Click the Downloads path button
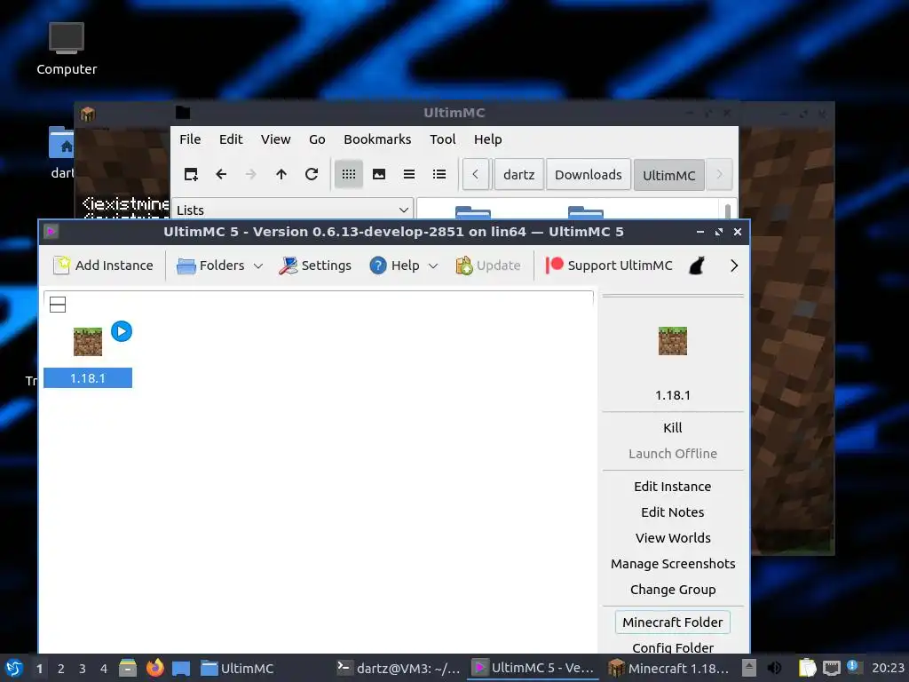 coord(588,175)
